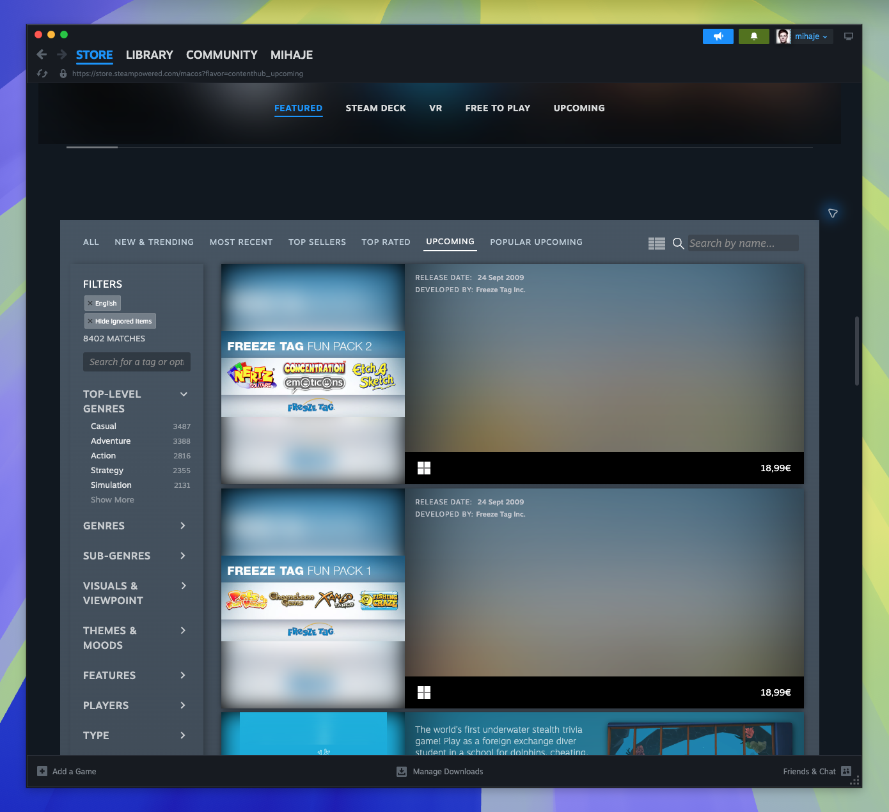Image resolution: width=889 pixels, height=812 pixels.
Task: Switch to the Top Sellers tab
Action: (317, 242)
